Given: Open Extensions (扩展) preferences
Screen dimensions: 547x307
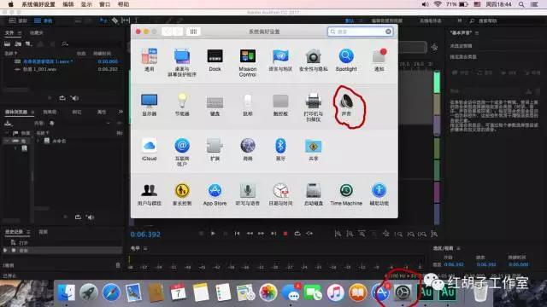Looking at the screenshot, I should (215, 149).
